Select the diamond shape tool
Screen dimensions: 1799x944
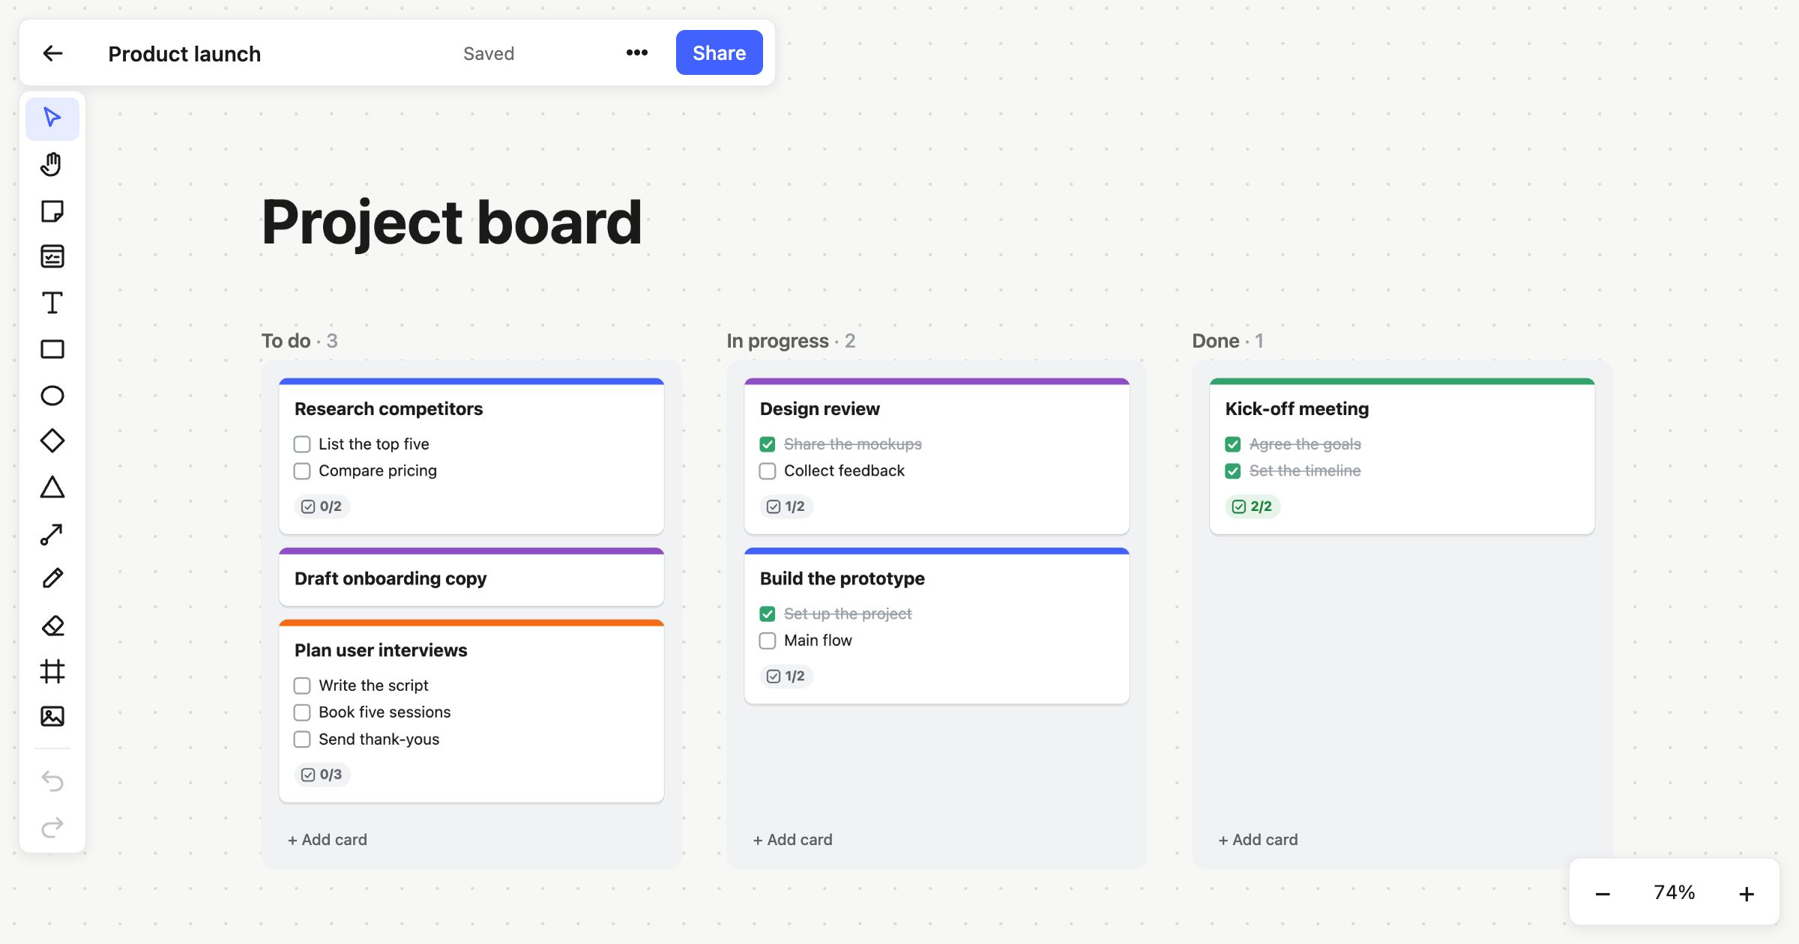[x=52, y=441]
